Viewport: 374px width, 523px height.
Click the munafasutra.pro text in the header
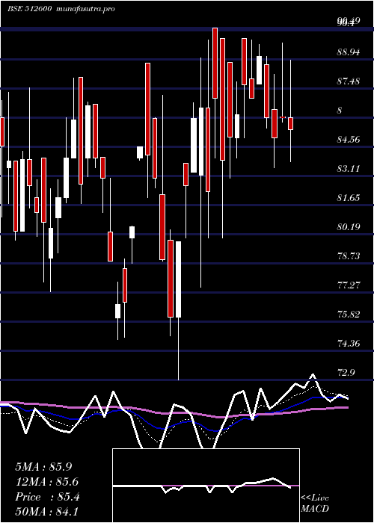[86, 9]
